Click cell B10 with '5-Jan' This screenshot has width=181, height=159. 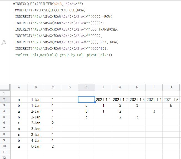(x=36, y=146)
